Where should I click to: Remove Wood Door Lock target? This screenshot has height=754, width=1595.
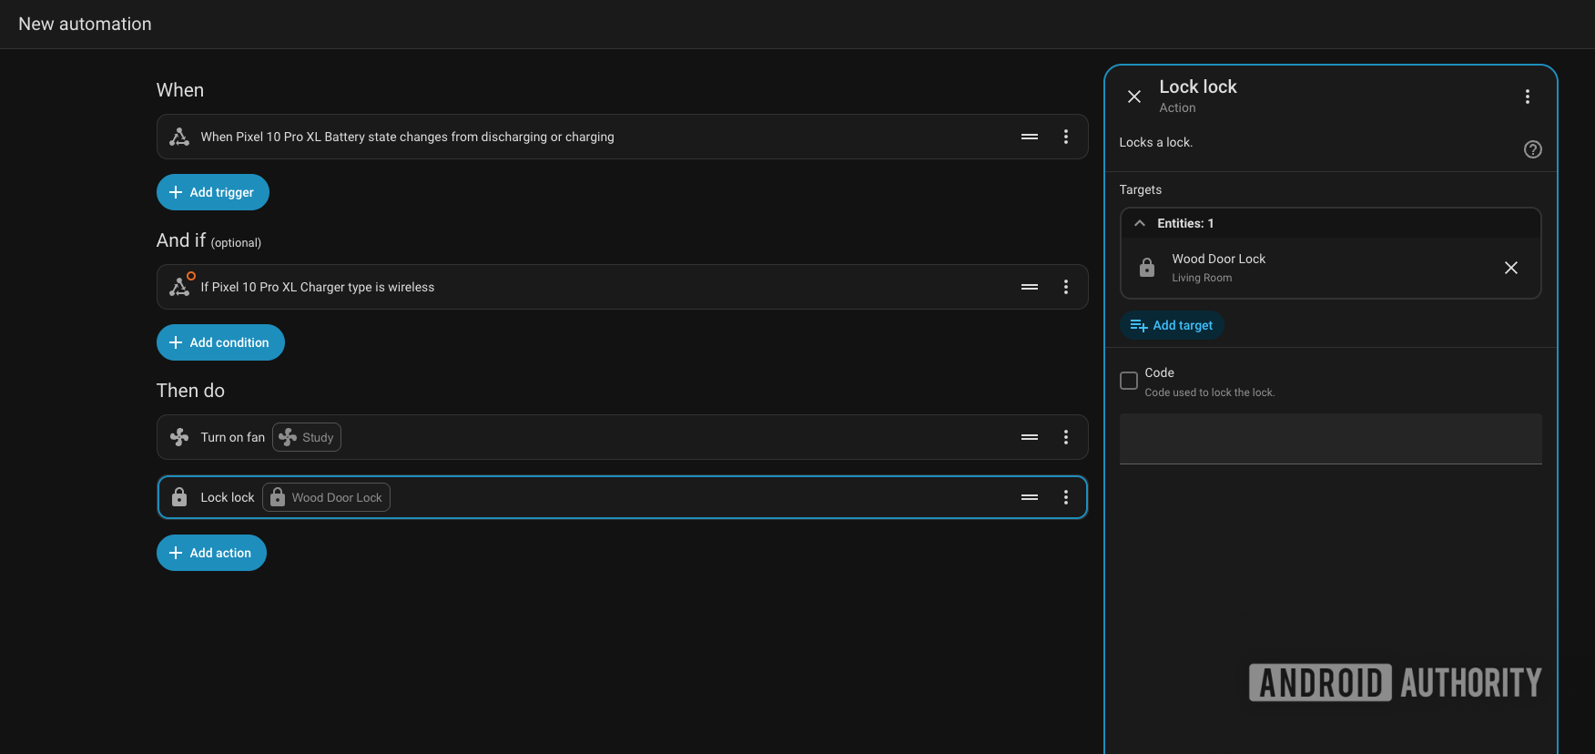pyautogui.click(x=1511, y=268)
